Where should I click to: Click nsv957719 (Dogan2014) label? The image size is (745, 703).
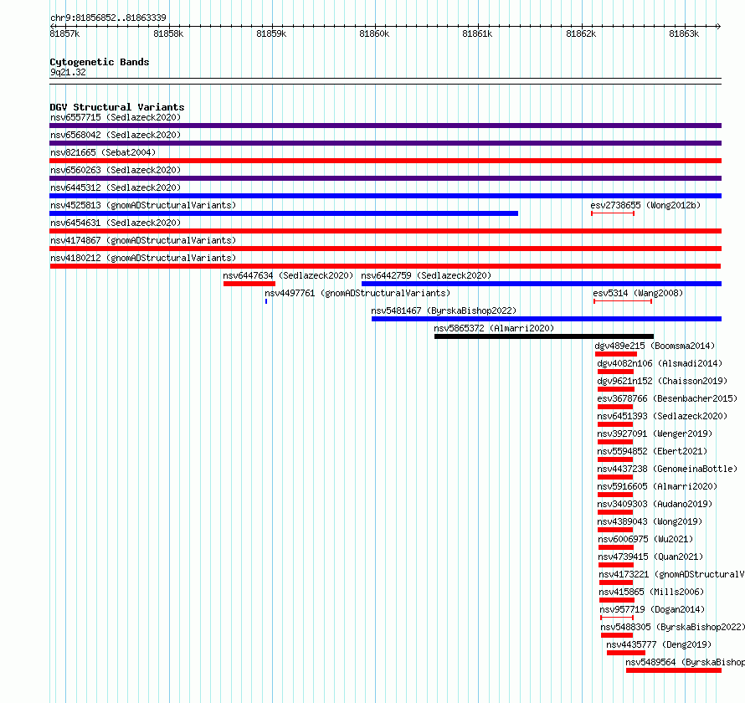point(652,609)
